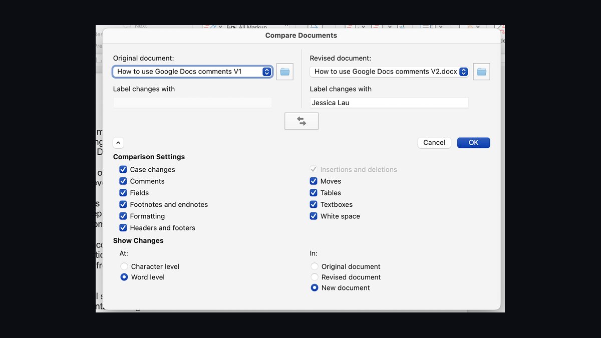Click the Comparison Settings heading
This screenshot has width=601, height=338.
pyautogui.click(x=149, y=157)
